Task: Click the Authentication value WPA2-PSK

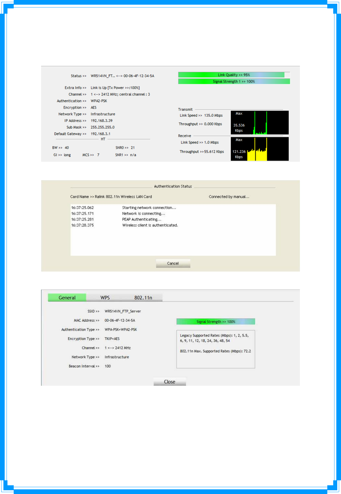Action: pos(99,101)
